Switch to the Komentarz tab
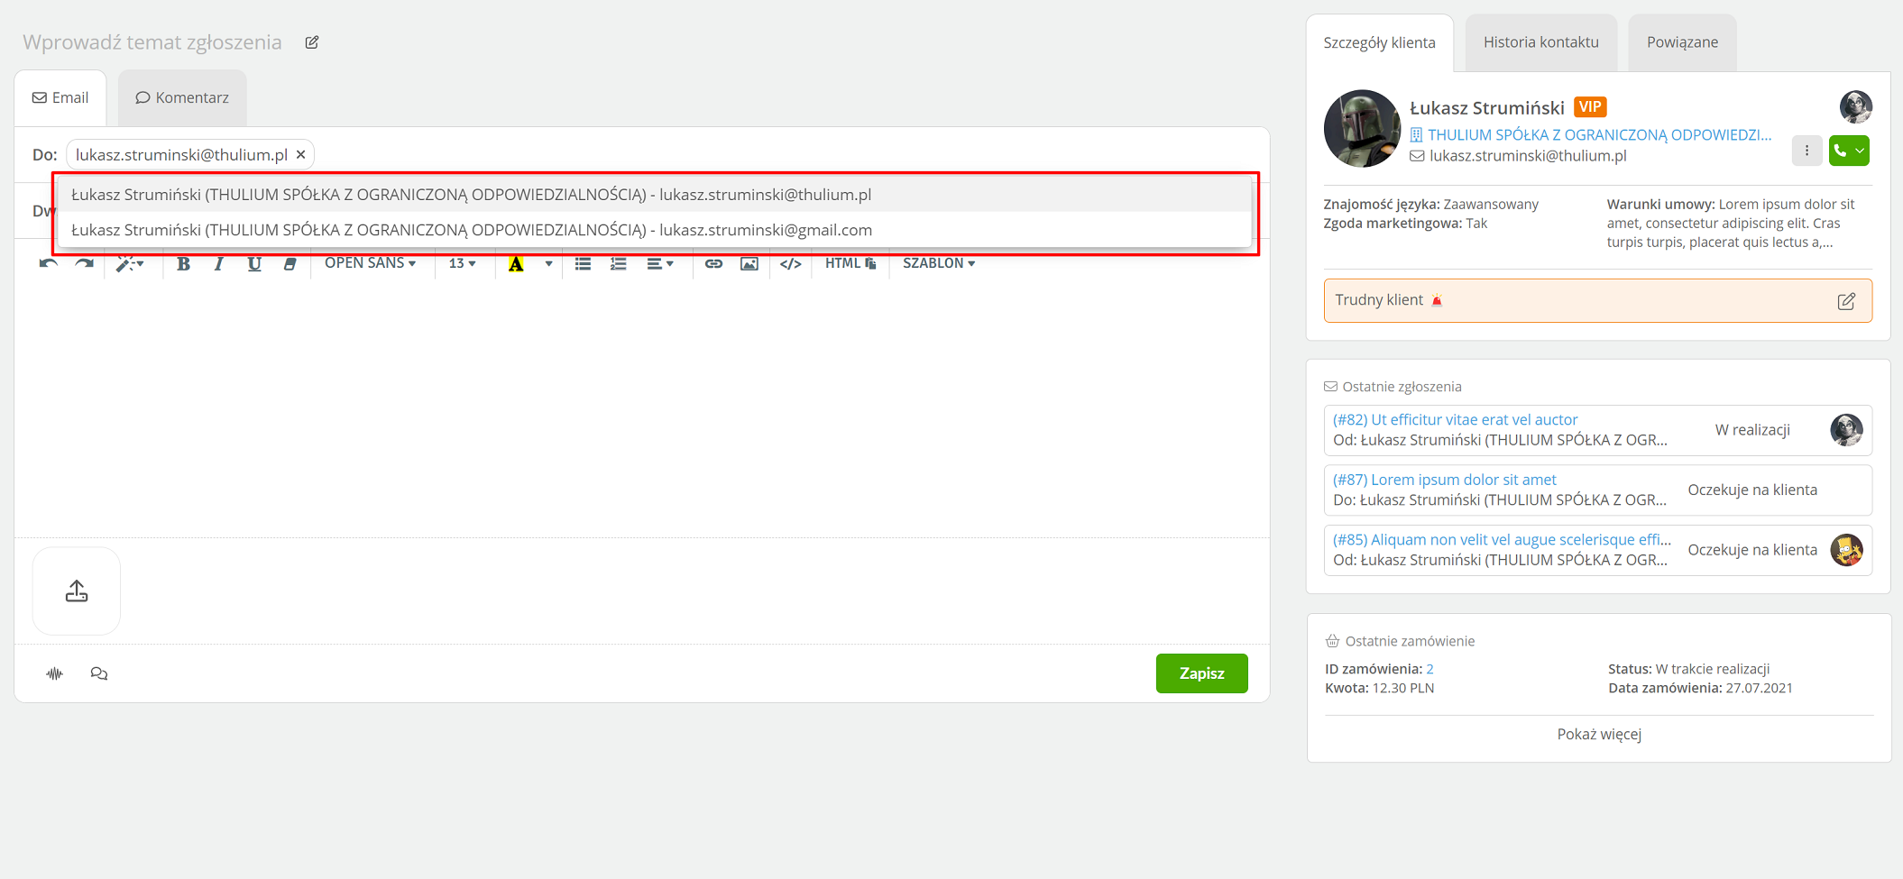Viewport: 1903px width, 879px height. click(182, 97)
